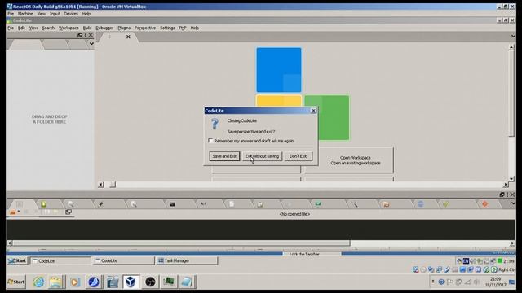Open Internet Explorer from host taskbar

tap(38, 282)
